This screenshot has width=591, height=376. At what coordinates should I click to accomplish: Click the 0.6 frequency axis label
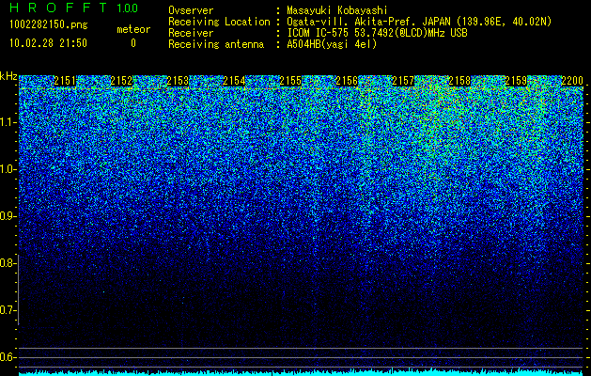(x=8, y=357)
